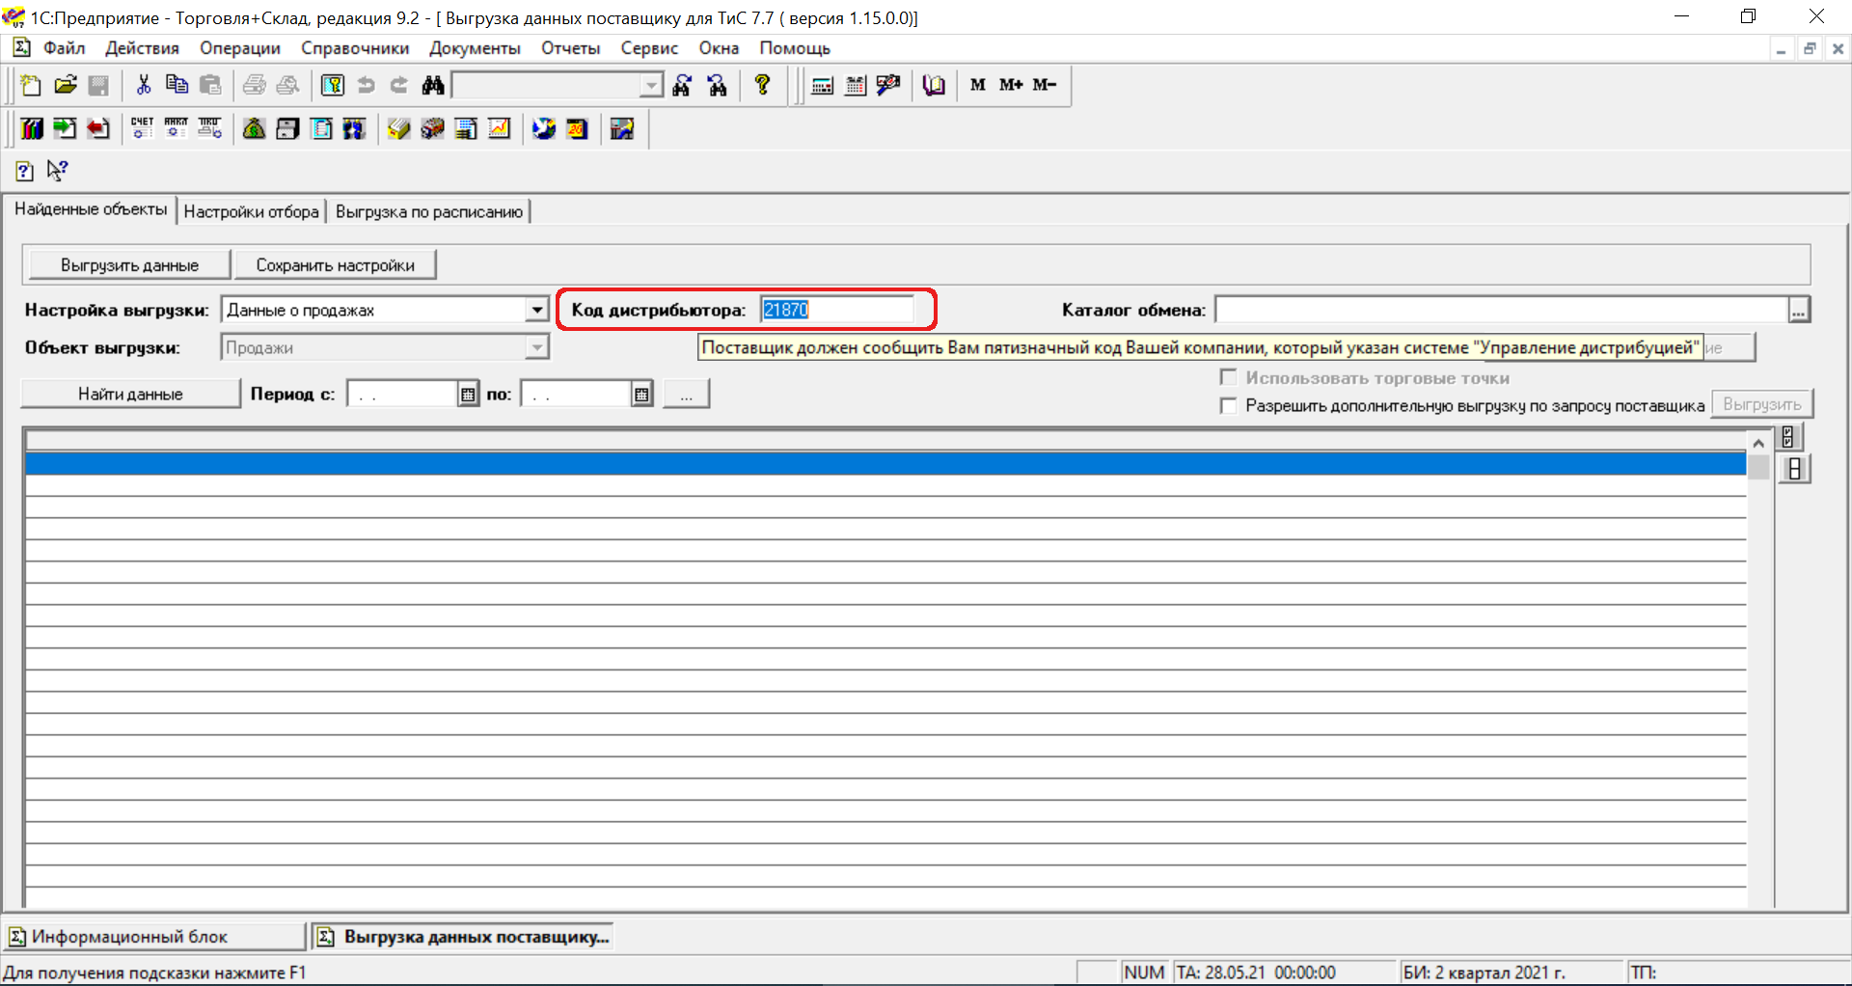Enable 'Использовать торговые точки' checkbox

click(1228, 377)
